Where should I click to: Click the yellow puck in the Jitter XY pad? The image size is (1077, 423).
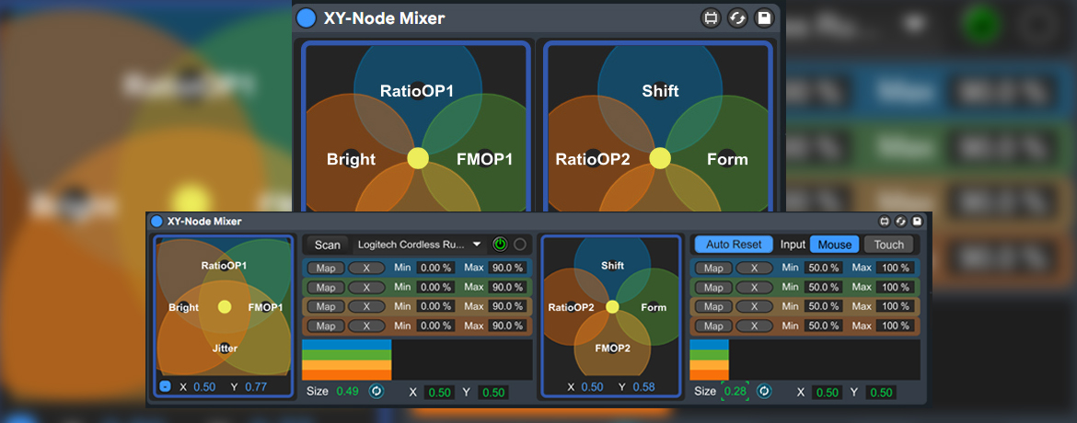click(225, 306)
